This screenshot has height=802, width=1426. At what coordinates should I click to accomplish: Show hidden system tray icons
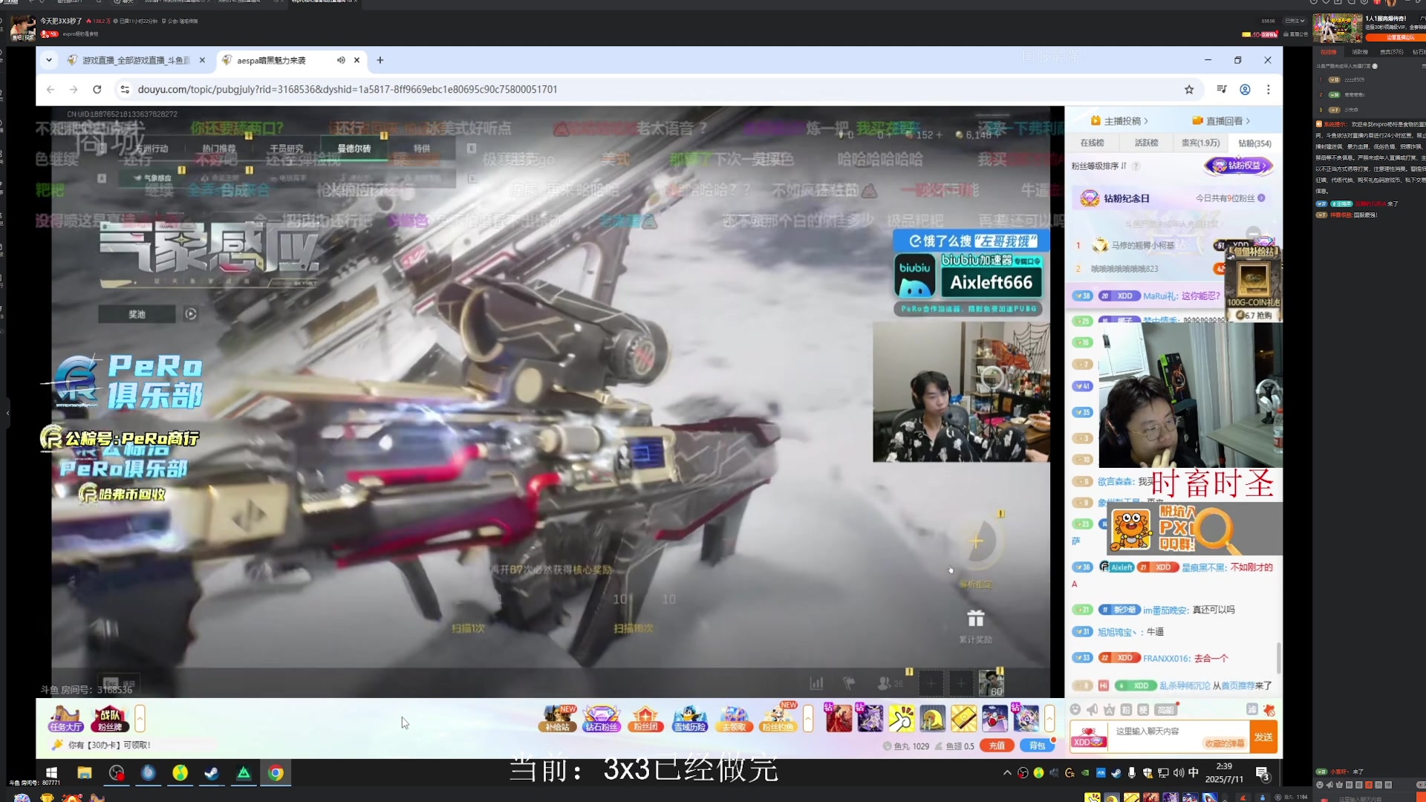[x=1007, y=773]
